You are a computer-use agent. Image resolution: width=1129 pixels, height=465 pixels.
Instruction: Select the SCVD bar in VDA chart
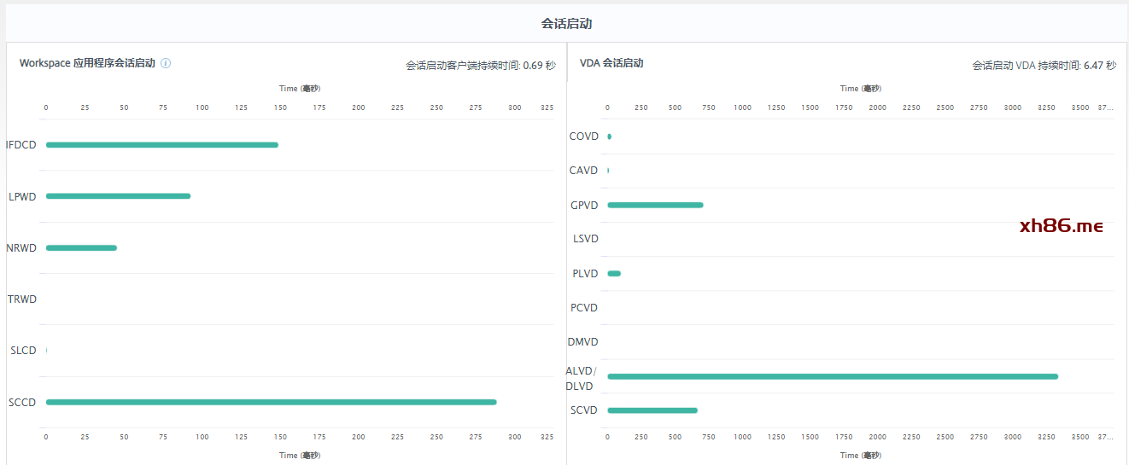[x=652, y=410]
